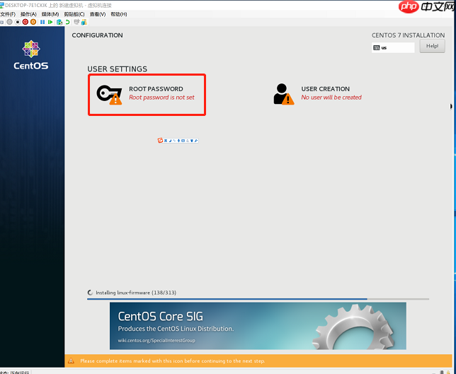
Task: Click the orange Save state toolbar icon
Action: (x=33, y=22)
